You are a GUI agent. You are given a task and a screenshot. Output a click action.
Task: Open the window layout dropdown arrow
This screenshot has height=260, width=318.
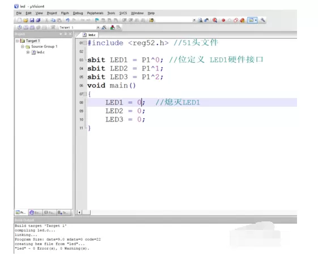(x=256, y=20)
